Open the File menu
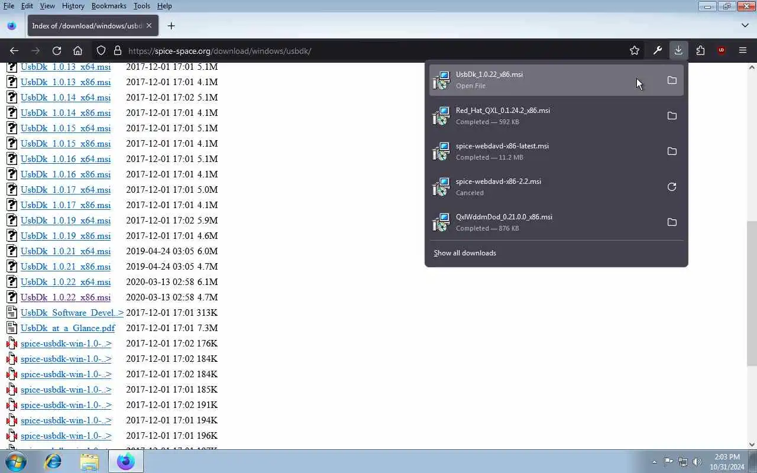Viewport: 757px width, 473px height. tap(9, 6)
